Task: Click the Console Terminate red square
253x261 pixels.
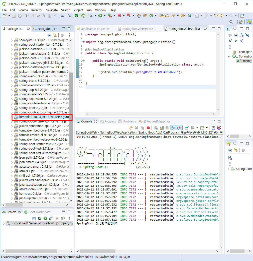Action: [x=148, y=128]
